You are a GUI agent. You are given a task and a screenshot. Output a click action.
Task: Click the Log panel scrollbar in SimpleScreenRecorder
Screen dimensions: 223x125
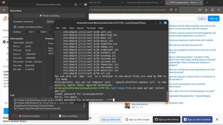point(84,105)
